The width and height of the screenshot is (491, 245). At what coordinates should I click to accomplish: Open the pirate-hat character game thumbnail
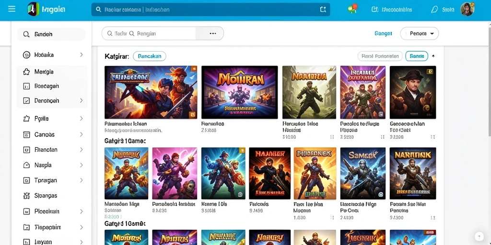413,92
